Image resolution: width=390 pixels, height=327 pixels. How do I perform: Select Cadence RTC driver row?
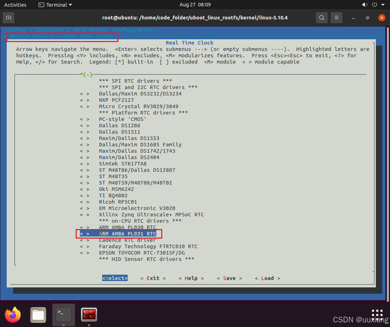[x=118, y=240]
